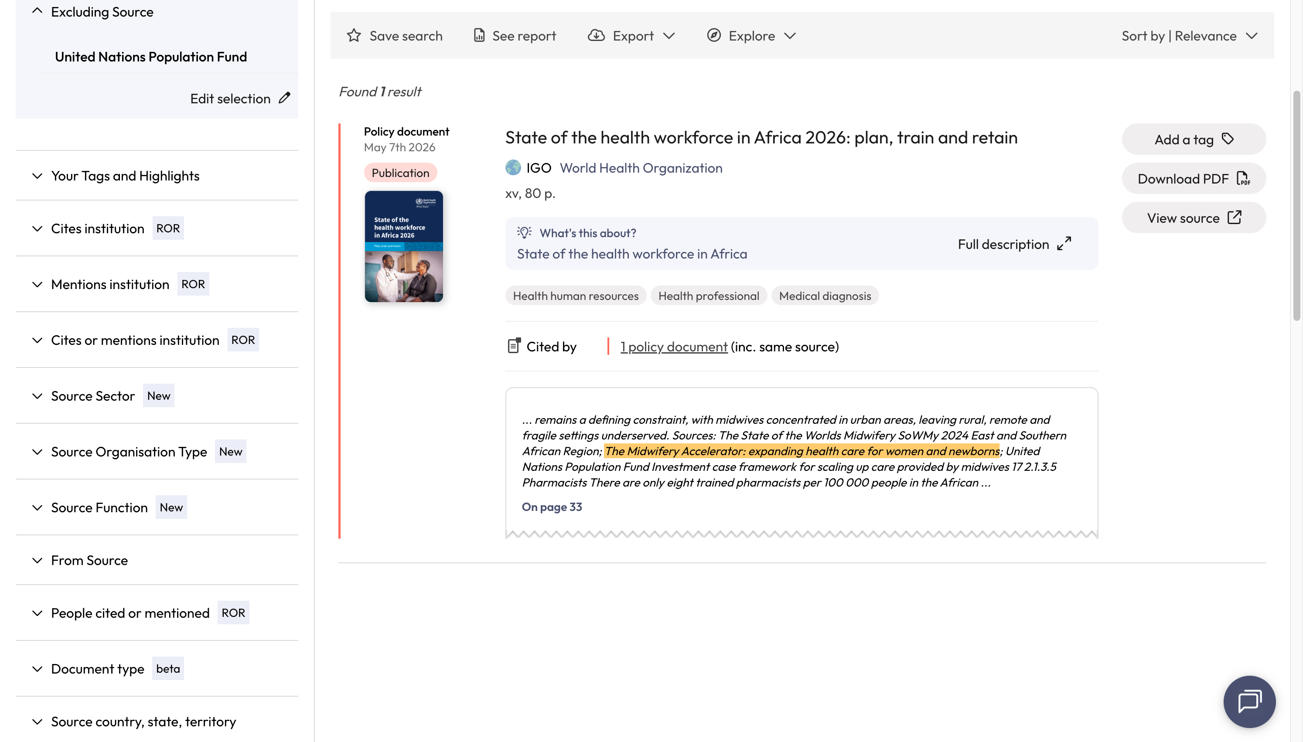1303x742 pixels.
Task: Click the Export cloud download icon
Action: point(596,35)
